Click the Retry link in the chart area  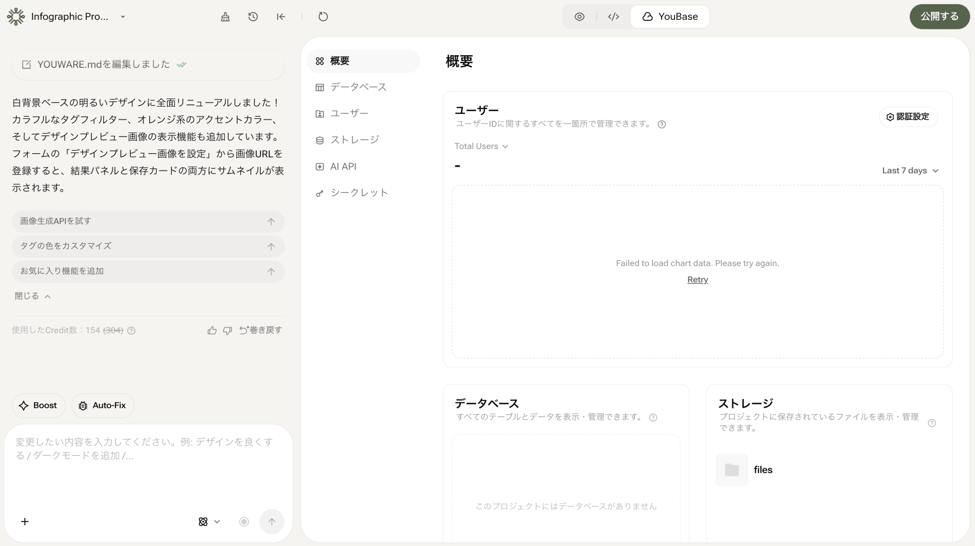tap(697, 280)
